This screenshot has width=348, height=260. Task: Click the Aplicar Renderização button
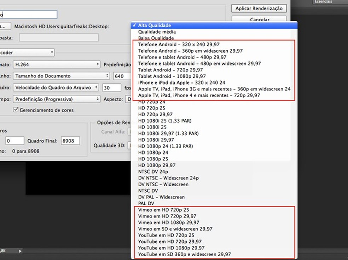259,8
